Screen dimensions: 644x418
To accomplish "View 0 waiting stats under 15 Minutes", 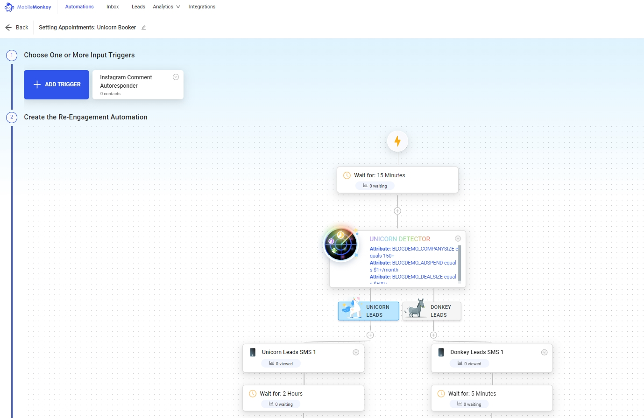I will 375,186.
